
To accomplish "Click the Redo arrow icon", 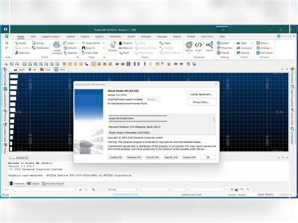I will [7, 48].
